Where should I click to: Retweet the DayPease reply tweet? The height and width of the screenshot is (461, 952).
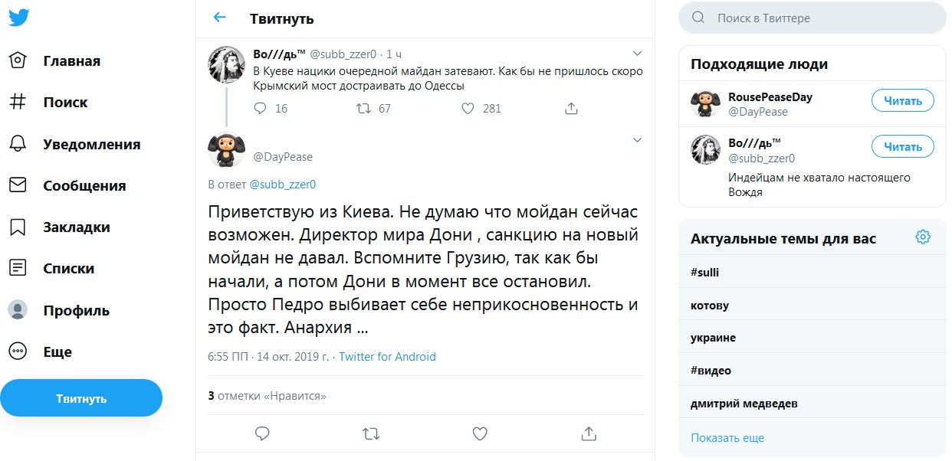coord(371,433)
